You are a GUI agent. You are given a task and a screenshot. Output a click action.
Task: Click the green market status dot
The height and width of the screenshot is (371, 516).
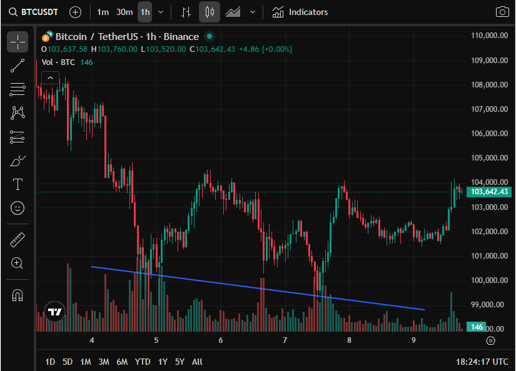[210, 36]
